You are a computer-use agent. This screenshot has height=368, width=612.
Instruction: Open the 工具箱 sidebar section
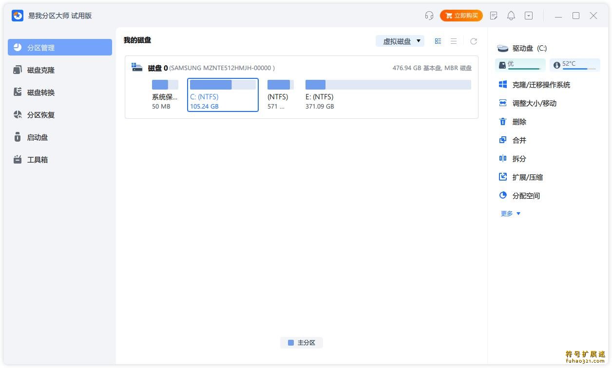pyautogui.click(x=60, y=159)
